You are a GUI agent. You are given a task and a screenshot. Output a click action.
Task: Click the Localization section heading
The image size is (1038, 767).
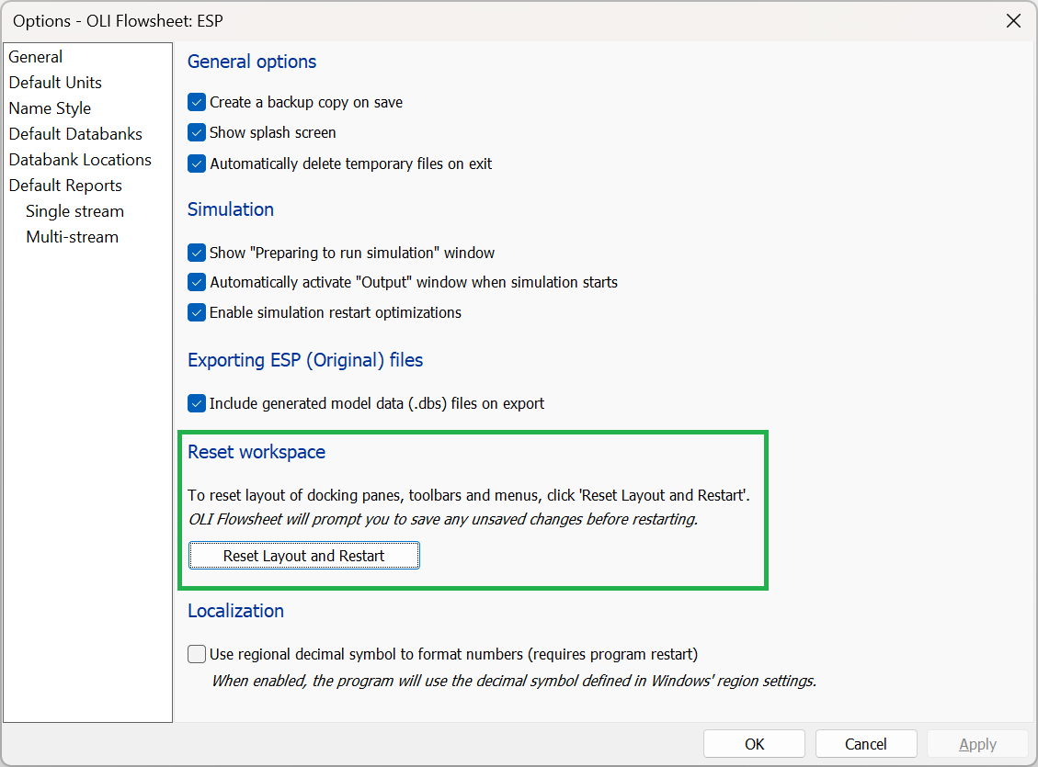click(235, 611)
